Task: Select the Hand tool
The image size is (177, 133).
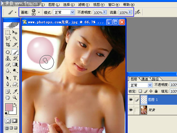Action: tap(8, 97)
